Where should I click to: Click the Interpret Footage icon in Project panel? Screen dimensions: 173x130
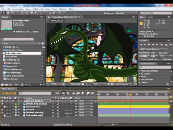3,84
